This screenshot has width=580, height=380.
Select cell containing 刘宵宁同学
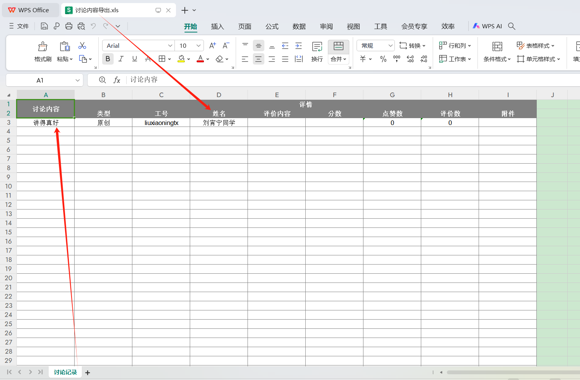click(219, 123)
